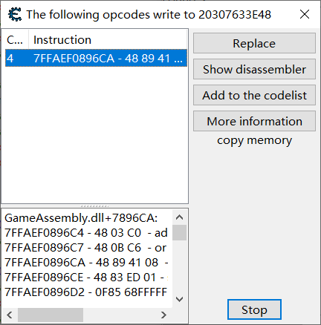This screenshot has height=325, width=321.
Task: Click the GameAssembly.dll+7896CA line
Action: (81, 218)
